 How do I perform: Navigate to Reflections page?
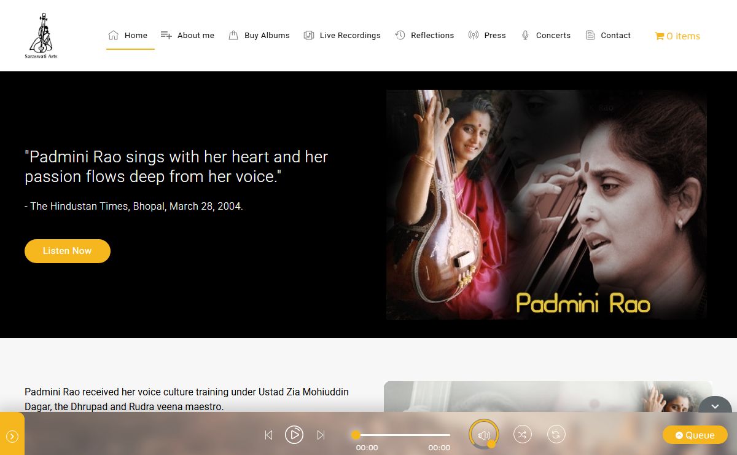[x=424, y=36]
